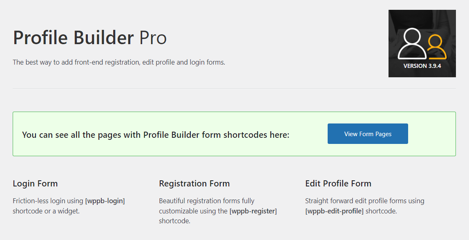
Task: Click the Profile Builder Pro logo badge
Action: pyautogui.click(x=422, y=43)
